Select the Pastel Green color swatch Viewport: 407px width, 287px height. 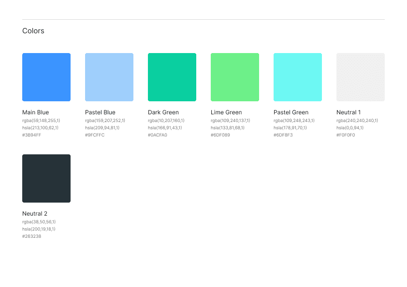pos(298,77)
